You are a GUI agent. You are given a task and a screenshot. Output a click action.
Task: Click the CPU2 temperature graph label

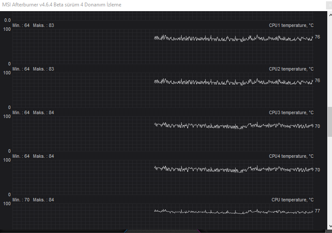pos(291,69)
